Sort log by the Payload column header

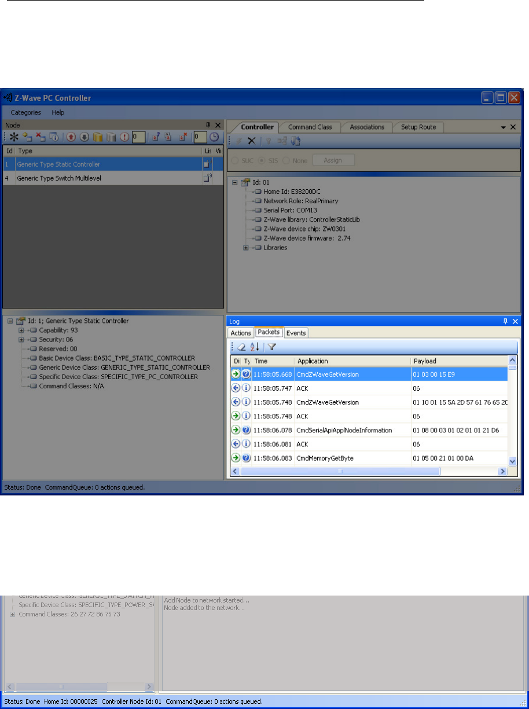tap(459, 361)
